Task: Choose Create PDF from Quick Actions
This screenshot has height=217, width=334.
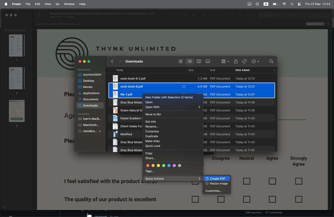Action: (x=217, y=179)
